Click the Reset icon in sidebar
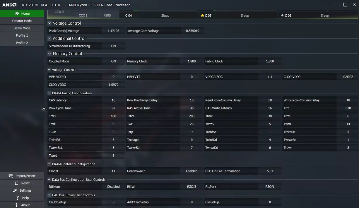The height and width of the screenshot is (208, 359). tap(16, 183)
